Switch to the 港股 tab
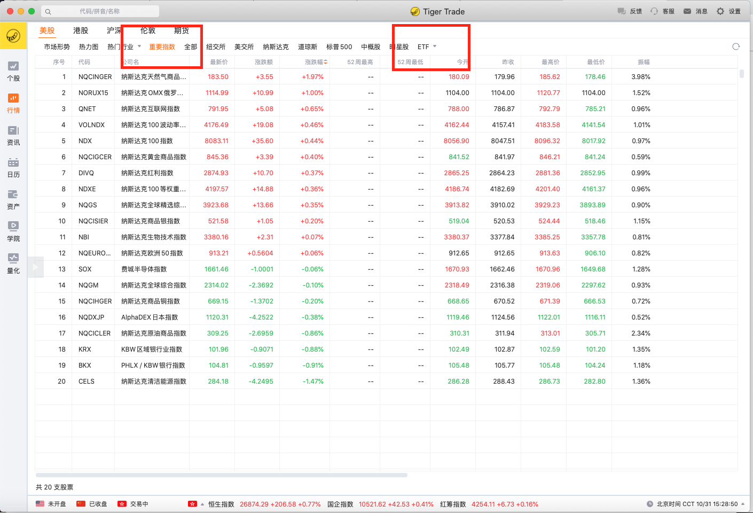The width and height of the screenshot is (753, 513). 81,30
